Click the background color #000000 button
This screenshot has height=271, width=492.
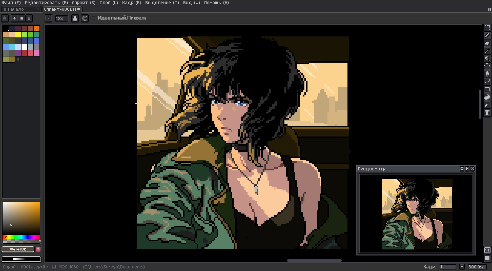pyautogui.click(x=21, y=259)
